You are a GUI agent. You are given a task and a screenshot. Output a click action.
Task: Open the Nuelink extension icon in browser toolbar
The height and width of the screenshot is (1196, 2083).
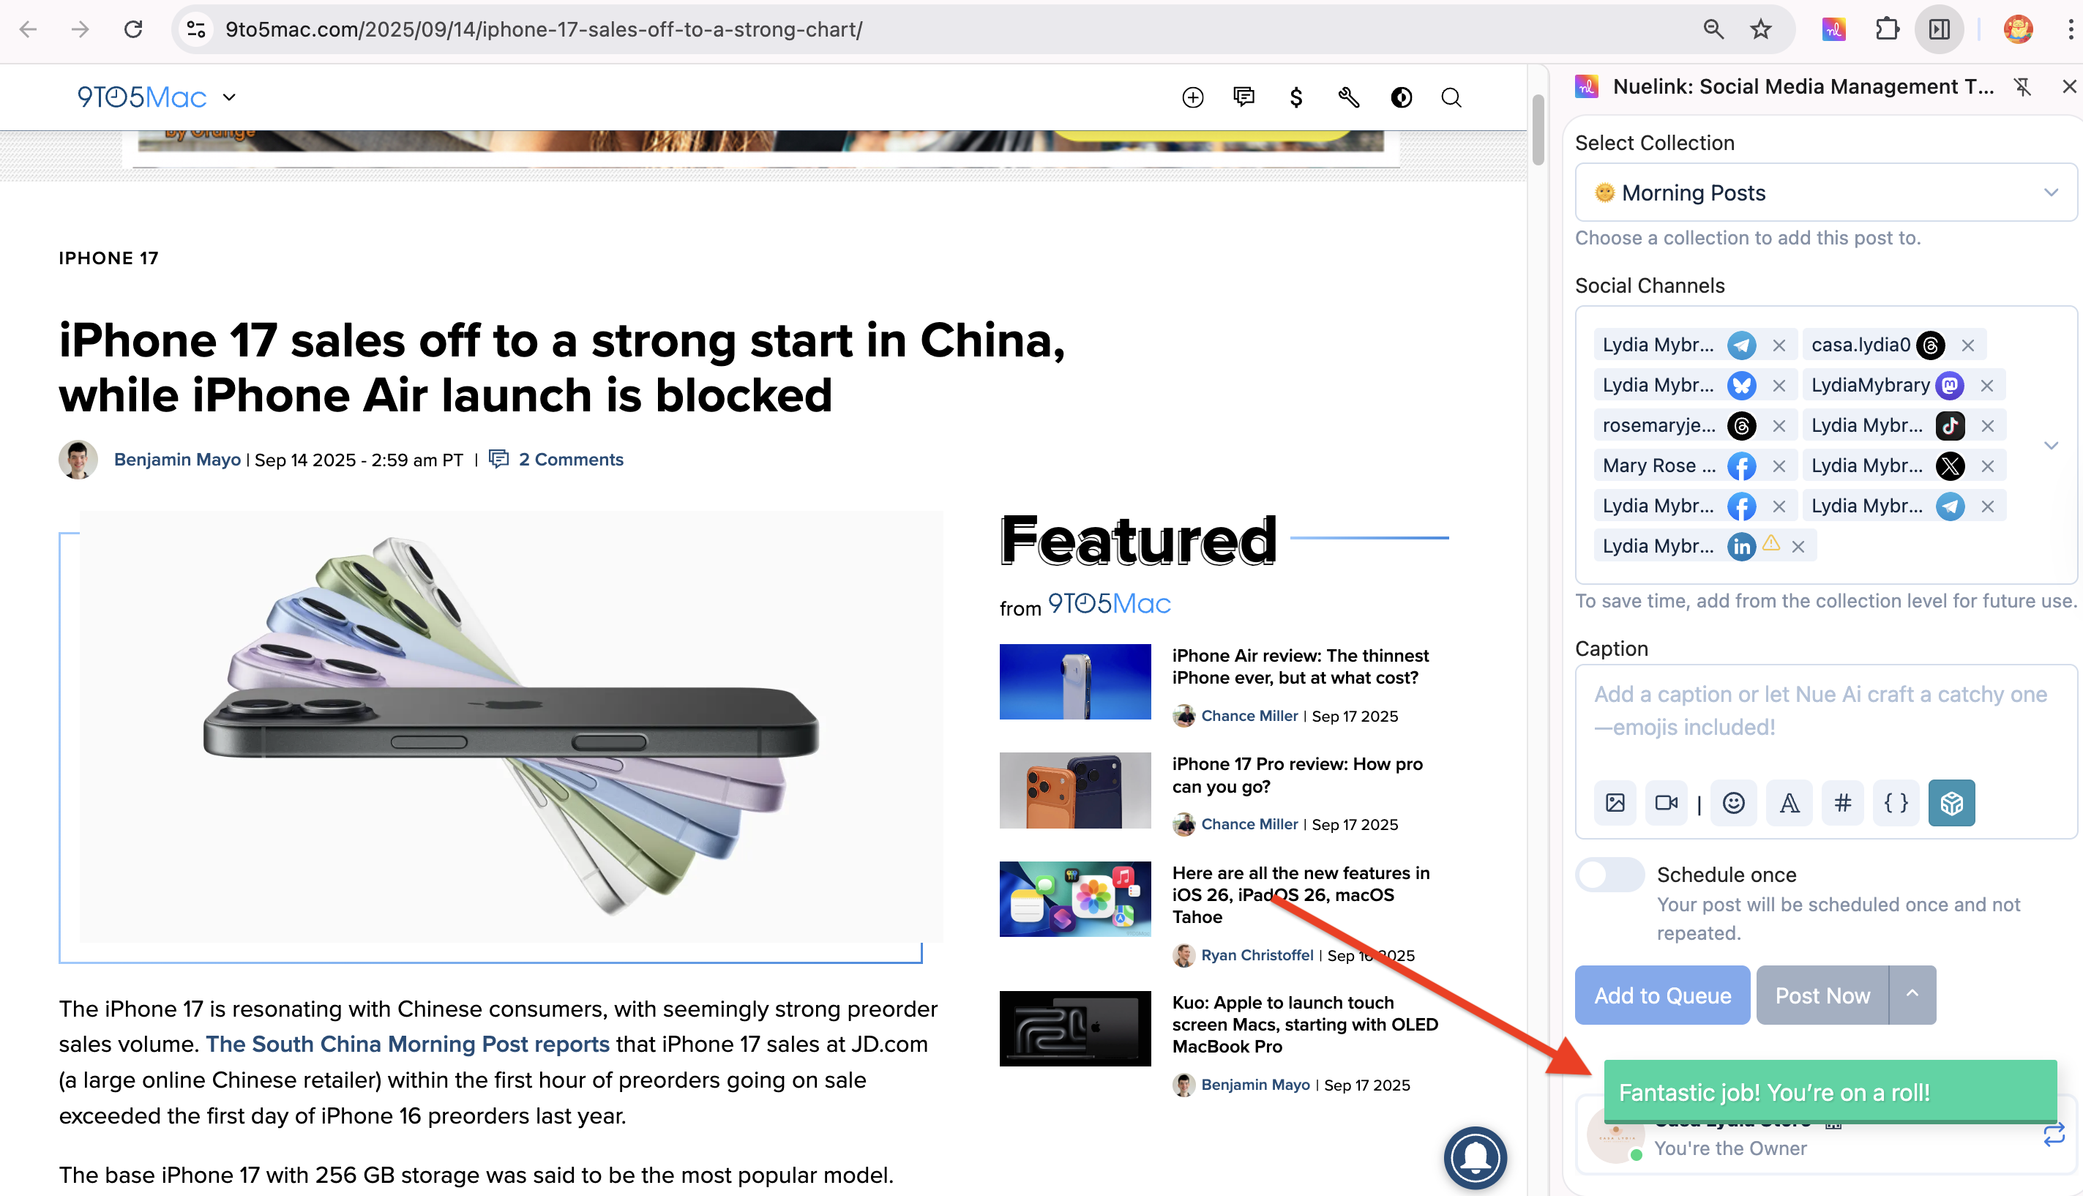coord(1833,29)
